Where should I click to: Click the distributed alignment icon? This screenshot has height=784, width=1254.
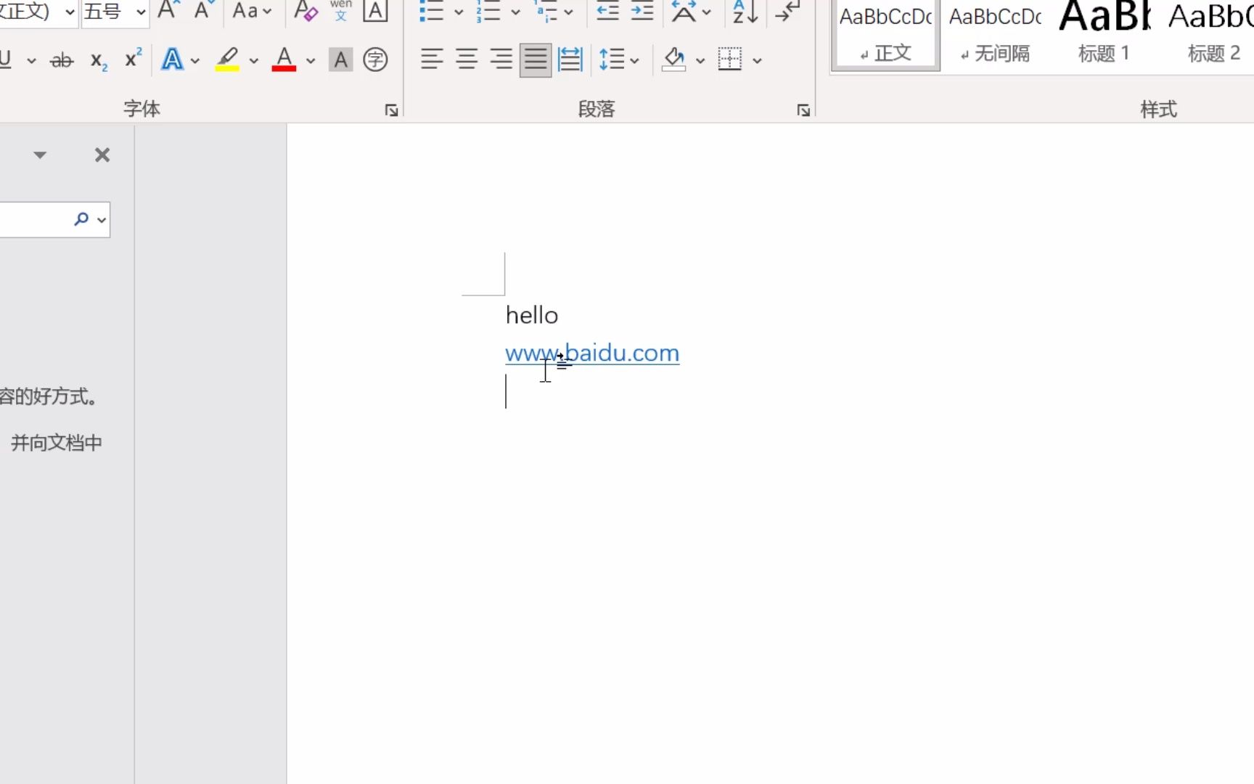[x=570, y=60]
